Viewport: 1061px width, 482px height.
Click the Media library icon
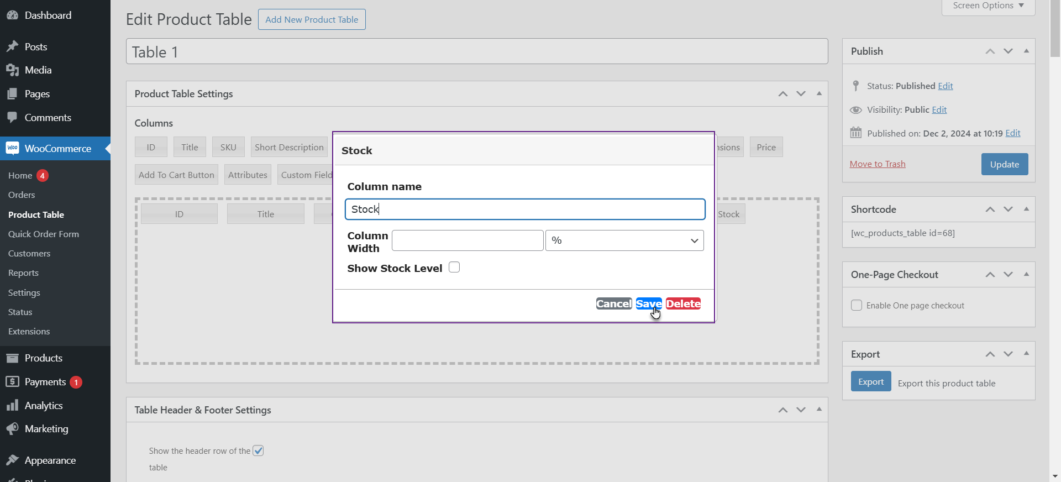(12, 70)
